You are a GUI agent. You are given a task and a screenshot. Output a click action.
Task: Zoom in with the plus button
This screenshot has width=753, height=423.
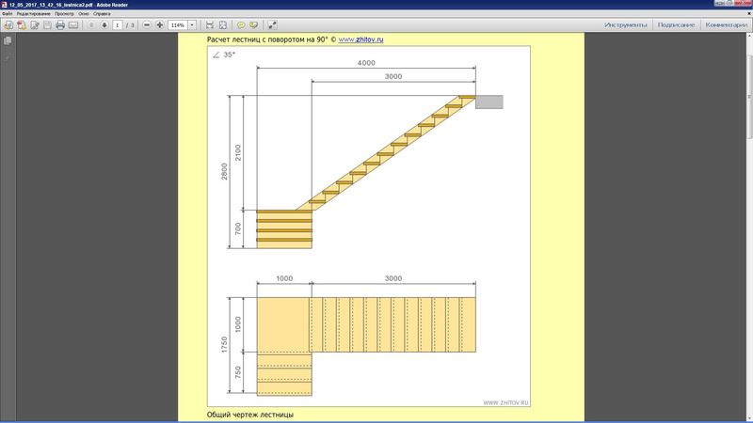[x=159, y=24]
